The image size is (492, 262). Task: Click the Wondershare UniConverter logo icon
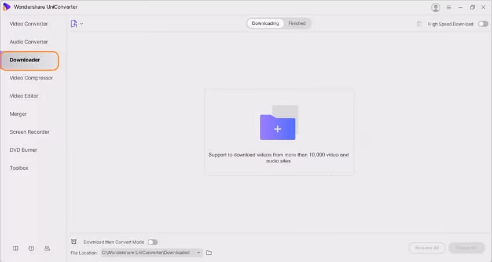tap(6, 7)
